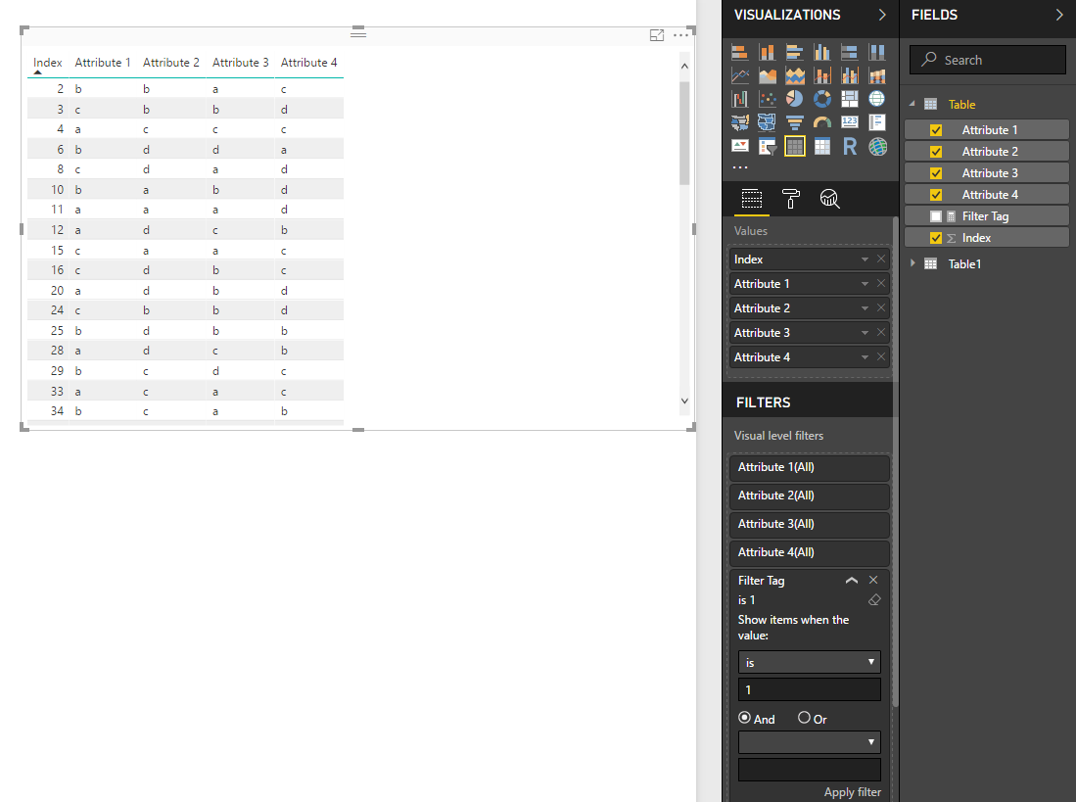Uncheck the Attribute 2 field
1076x802 pixels.
[x=935, y=152]
